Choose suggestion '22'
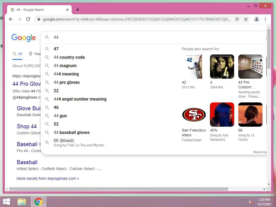Screen dimensions: 276x207 coord(111,91)
